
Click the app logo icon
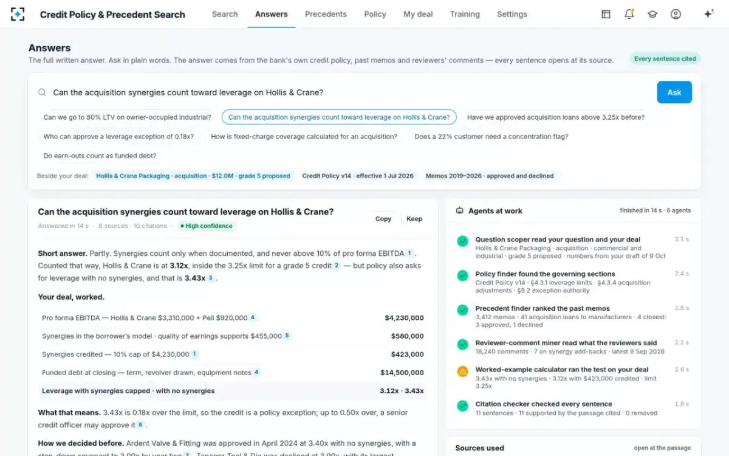click(18, 14)
